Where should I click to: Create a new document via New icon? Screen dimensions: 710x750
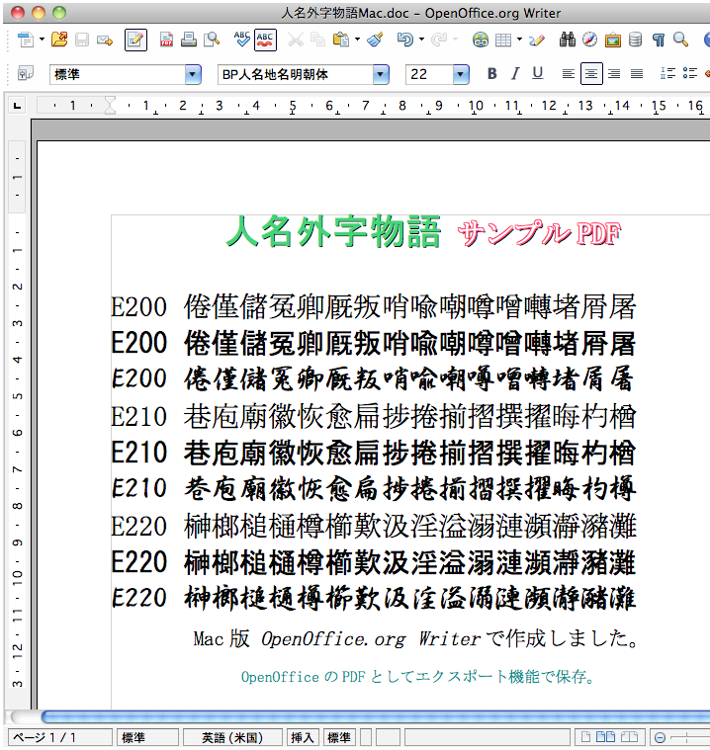tap(25, 40)
